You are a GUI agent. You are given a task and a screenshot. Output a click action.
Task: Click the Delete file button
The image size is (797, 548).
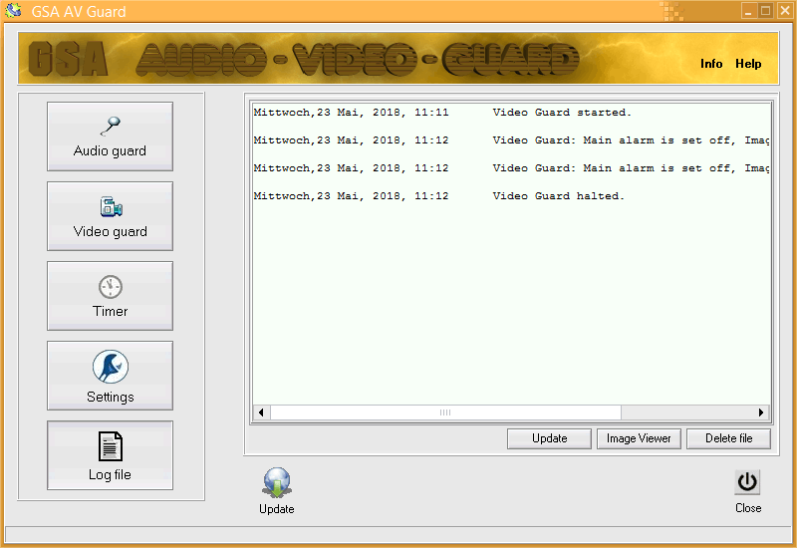pyautogui.click(x=729, y=438)
